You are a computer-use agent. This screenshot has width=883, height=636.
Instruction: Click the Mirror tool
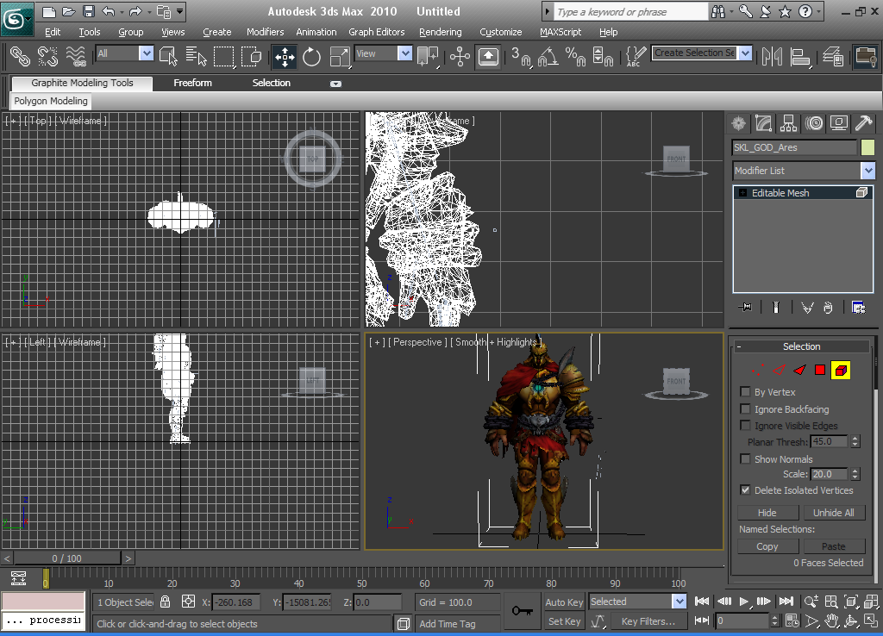[x=772, y=56]
